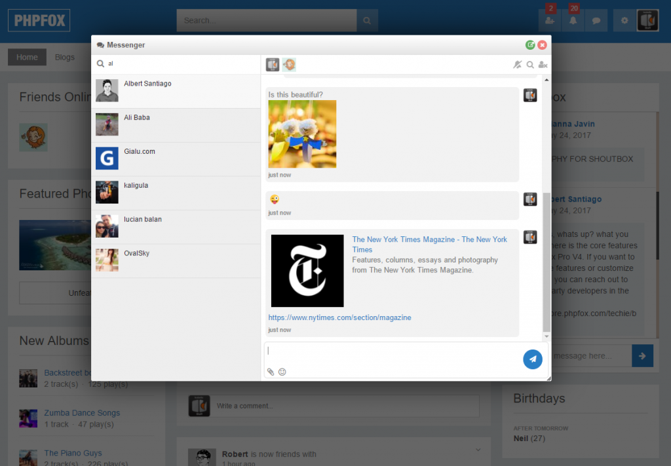Run the site search with the magnifier
Image resolution: width=671 pixels, height=466 pixels.
pyautogui.click(x=367, y=20)
